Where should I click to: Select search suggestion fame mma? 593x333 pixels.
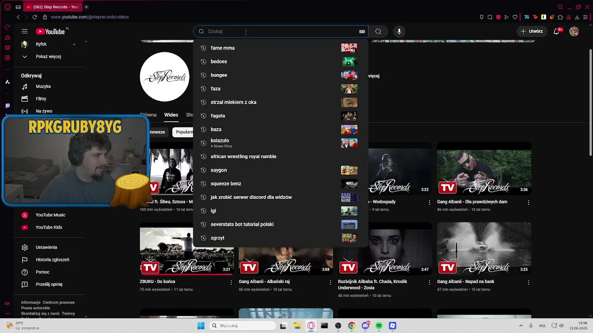pyautogui.click(x=280, y=48)
